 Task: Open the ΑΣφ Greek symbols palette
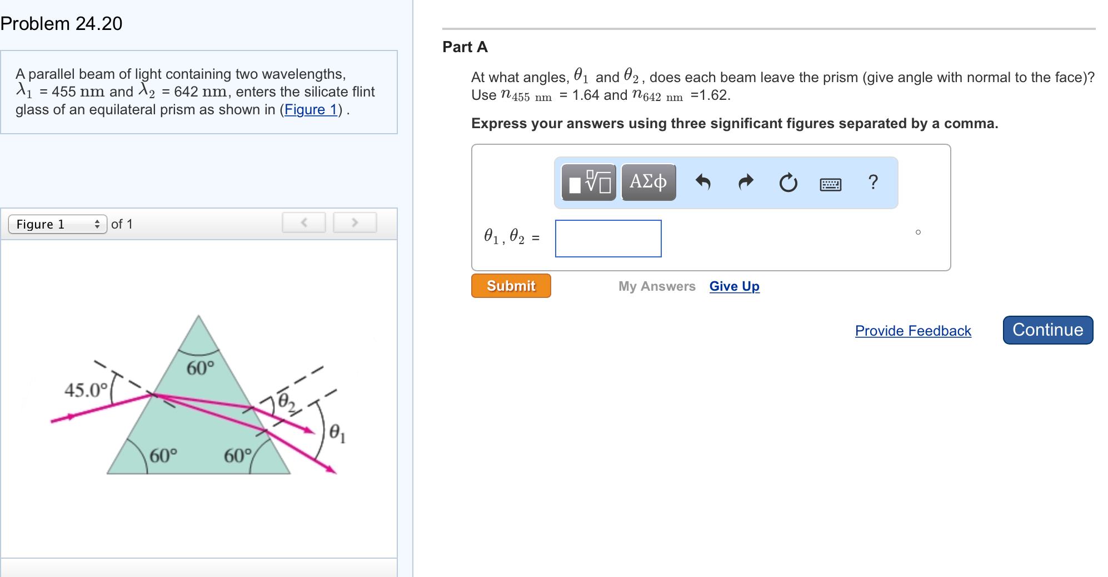pyautogui.click(x=648, y=182)
